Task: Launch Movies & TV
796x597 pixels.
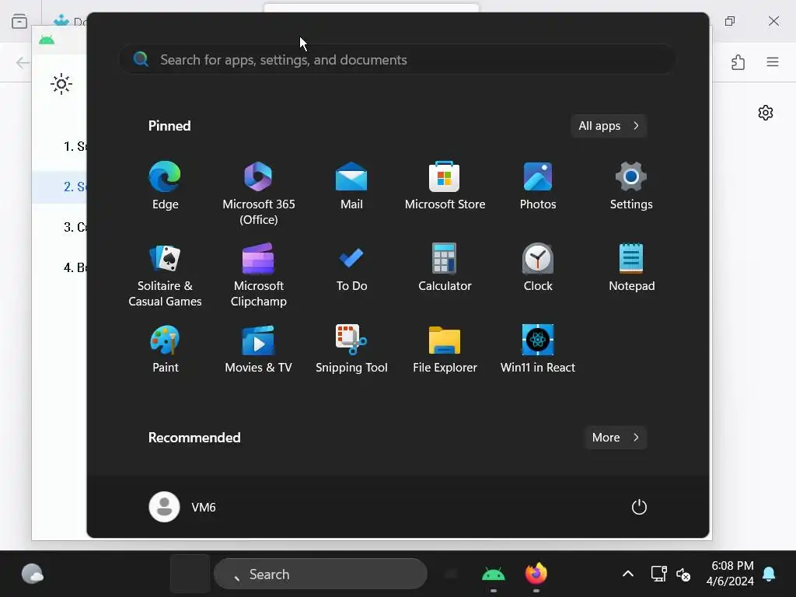Action: pyautogui.click(x=258, y=349)
